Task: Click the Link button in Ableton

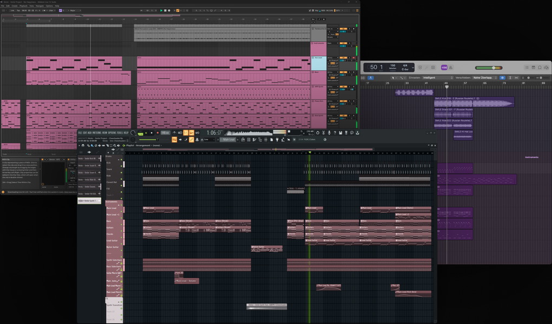Action: tap(12, 11)
